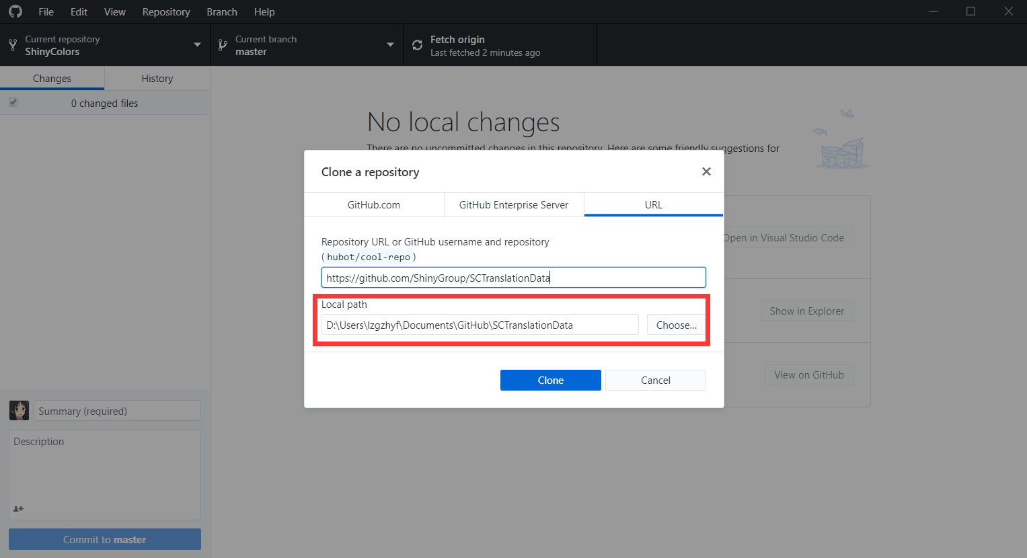The width and height of the screenshot is (1027, 558).
Task: Toggle the changed files select-all checkbox
Action: click(x=13, y=103)
